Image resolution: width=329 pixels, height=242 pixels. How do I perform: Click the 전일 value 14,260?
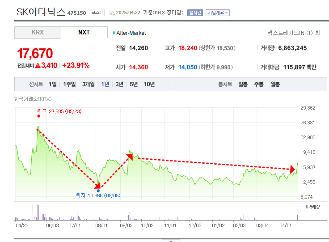[x=139, y=48]
